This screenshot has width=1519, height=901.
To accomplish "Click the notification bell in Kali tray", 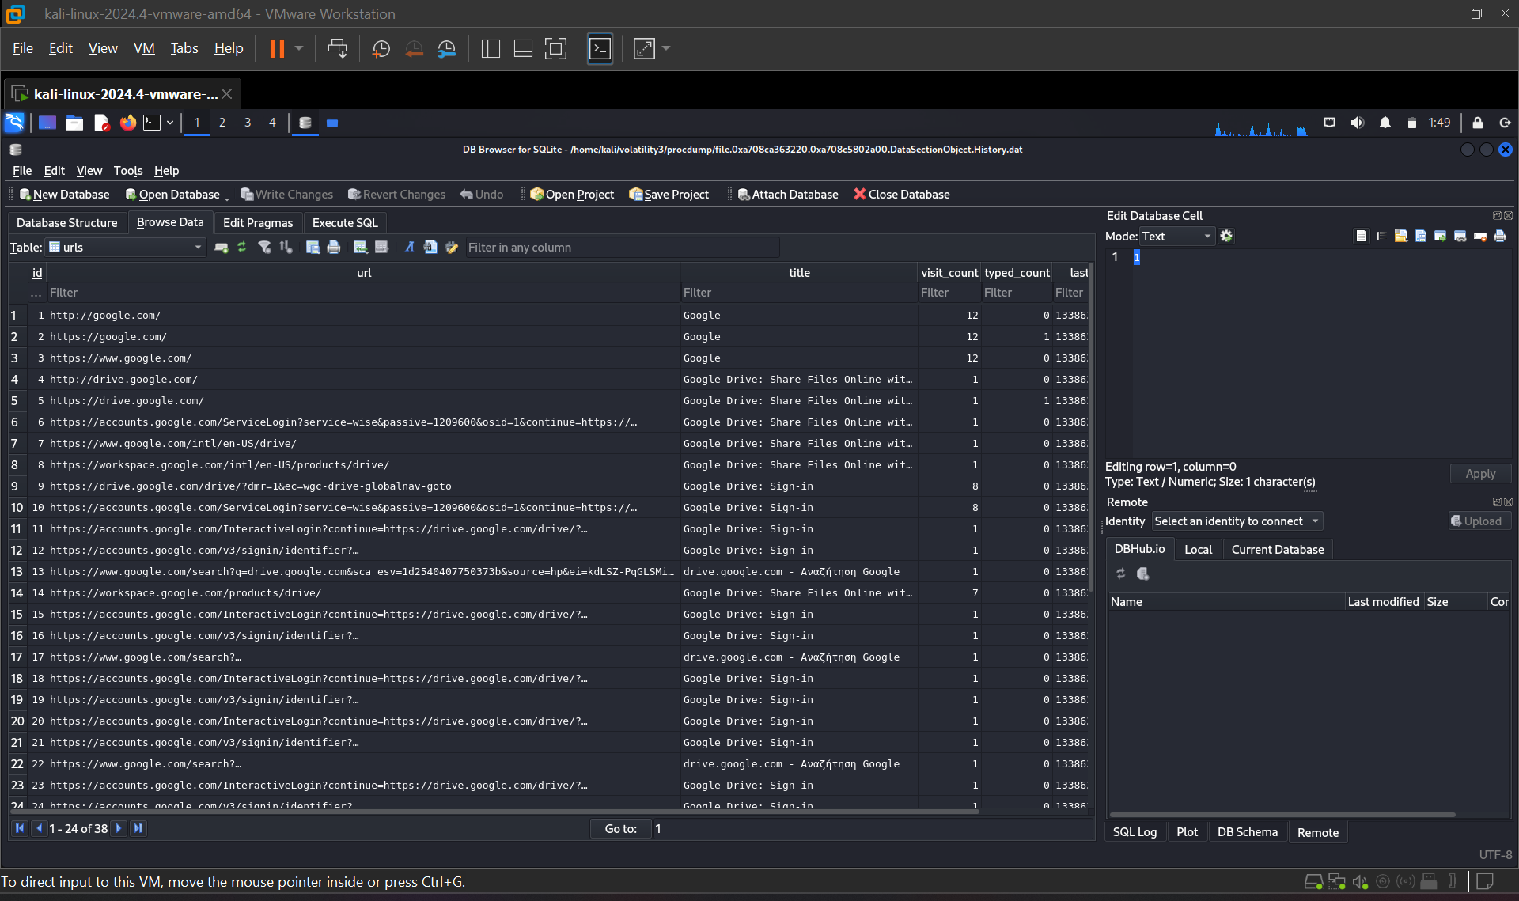I will point(1385,123).
